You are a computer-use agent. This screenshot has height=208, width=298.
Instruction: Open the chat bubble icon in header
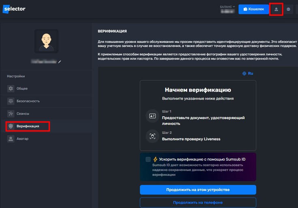[x=288, y=9]
